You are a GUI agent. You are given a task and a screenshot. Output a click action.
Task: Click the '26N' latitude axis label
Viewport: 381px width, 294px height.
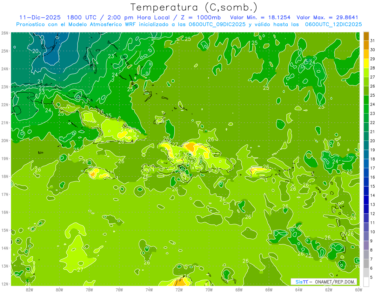pyautogui.click(x=5, y=33)
